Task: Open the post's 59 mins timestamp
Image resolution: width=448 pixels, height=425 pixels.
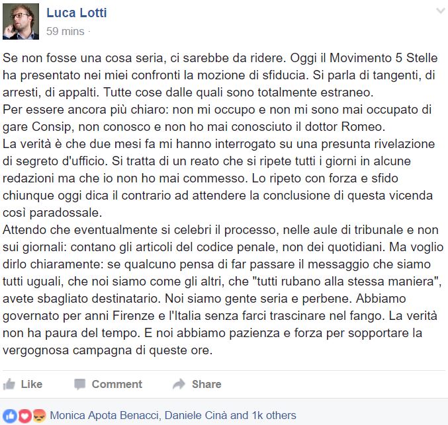Action: pos(66,31)
